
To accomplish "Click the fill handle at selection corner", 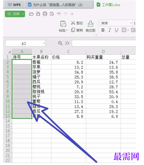I will 32,118.
